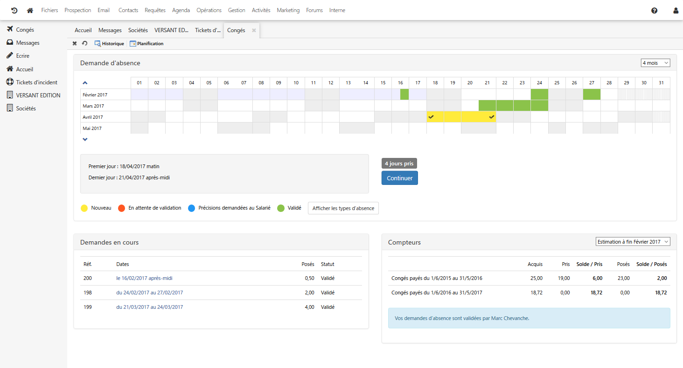Click Premier jour : 18/04/2017 matin text

124,166
